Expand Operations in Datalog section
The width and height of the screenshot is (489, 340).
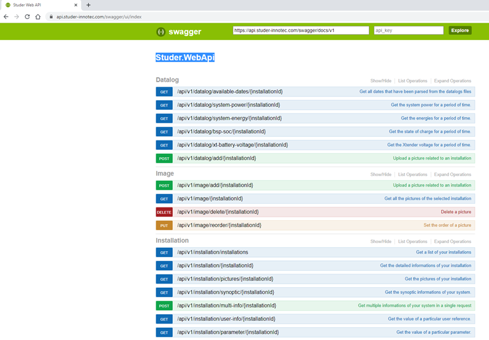point(452,81)
